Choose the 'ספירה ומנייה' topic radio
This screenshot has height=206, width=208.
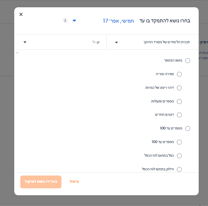coord(179,74)
